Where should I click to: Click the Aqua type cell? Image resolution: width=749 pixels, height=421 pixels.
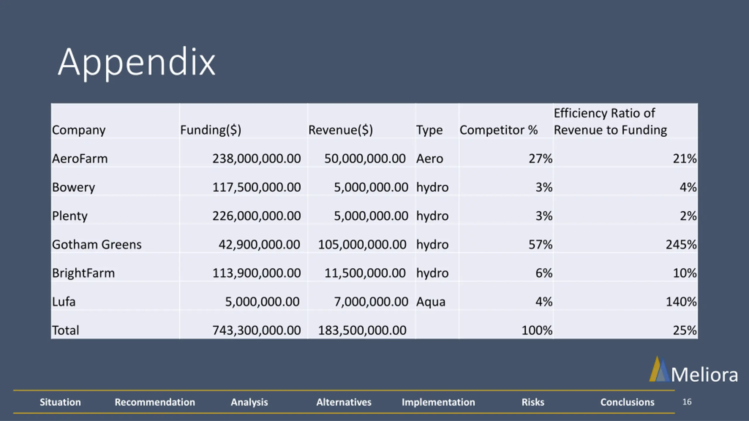pyautogui.click(x=431, y=302)
